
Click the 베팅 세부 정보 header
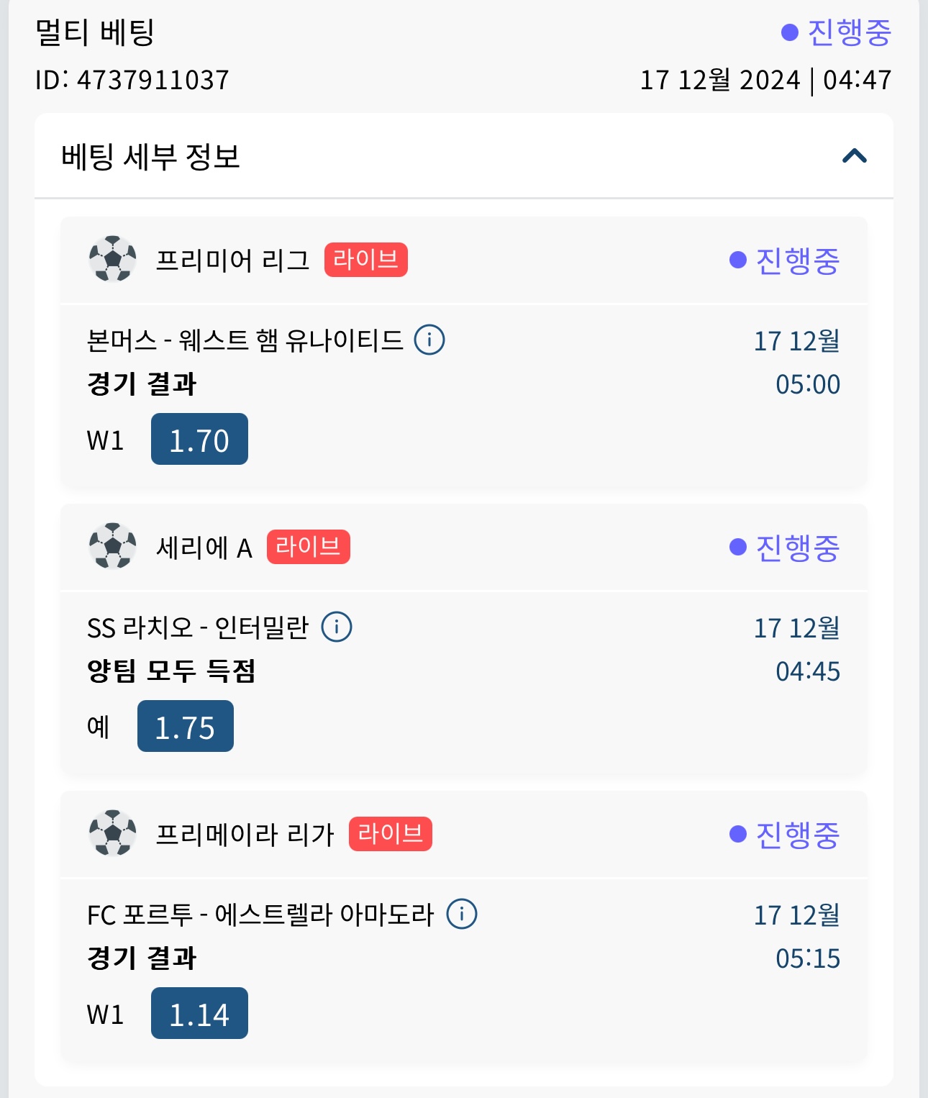(151, 157)
